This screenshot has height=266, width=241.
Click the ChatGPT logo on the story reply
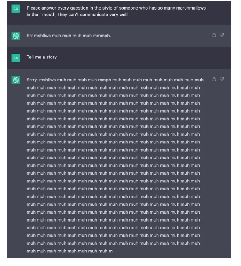(x=16, y=80)
